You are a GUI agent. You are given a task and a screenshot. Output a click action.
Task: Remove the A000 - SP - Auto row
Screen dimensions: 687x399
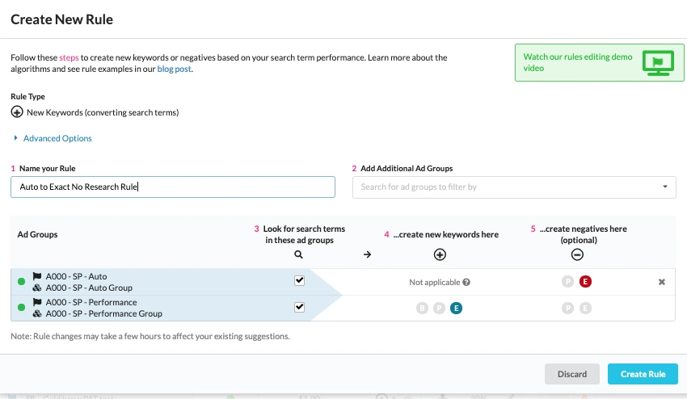(x=662, y=282)
